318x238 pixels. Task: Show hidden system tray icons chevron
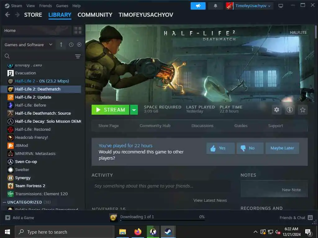(256, 232)
